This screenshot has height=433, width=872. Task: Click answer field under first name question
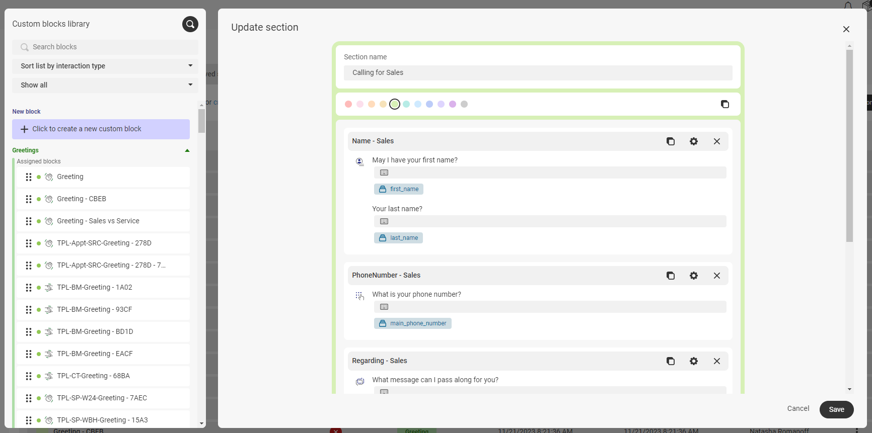(x=550, y=172)
